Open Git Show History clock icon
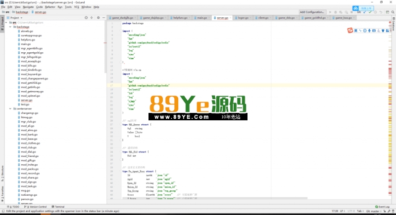Screen dimensions: 396x215 pyautogui.click(x=375, y=12)
